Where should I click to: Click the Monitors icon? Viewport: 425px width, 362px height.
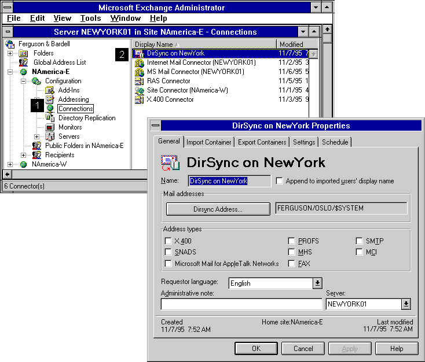point(50,127)
